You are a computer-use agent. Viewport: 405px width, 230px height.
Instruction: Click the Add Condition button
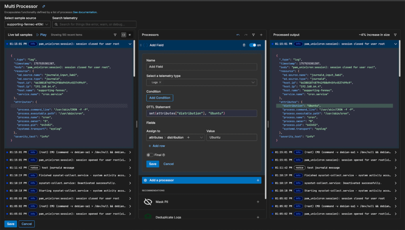[159, 98]
